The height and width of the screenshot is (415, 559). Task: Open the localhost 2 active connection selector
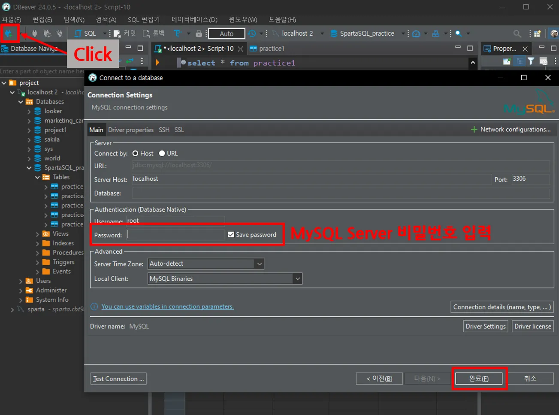(x=298, y=33)
